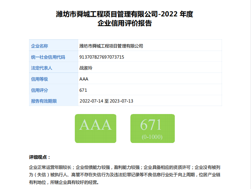Select the AAA value in table
This screenshot has height=189, width=251.
pyautogui.click(x=84, y=79)
